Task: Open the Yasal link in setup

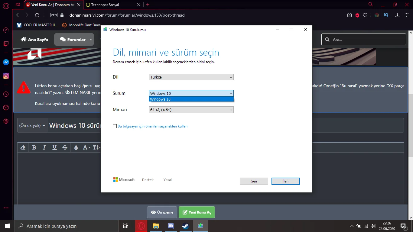Action: (167, 180)
